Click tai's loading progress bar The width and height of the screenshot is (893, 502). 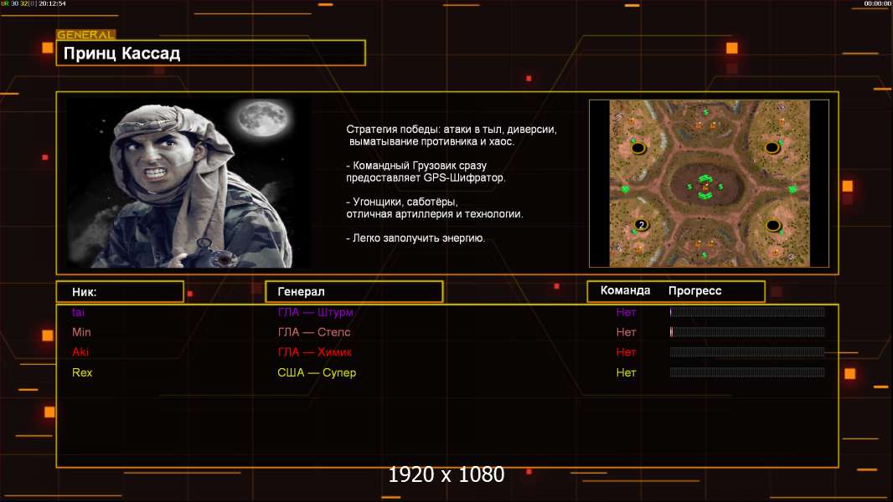747,311
